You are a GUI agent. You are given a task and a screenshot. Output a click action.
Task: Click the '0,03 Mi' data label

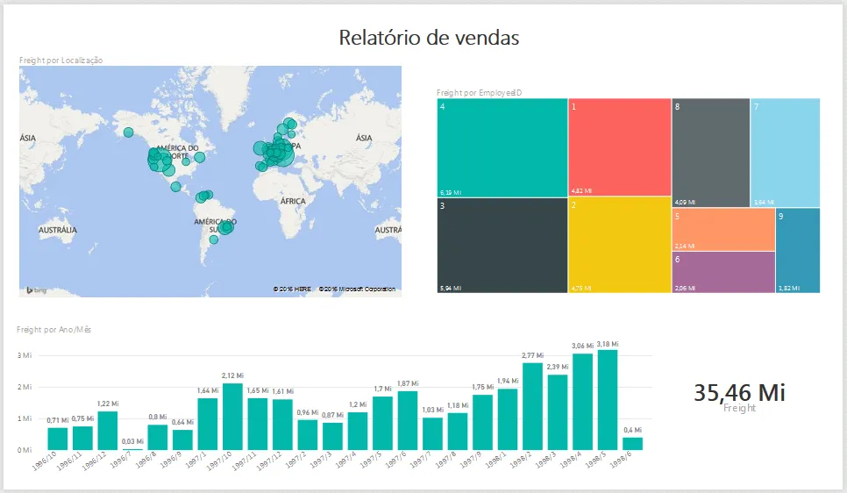tap(133, 441)
